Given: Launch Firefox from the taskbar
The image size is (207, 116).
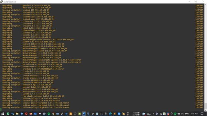Looking at the screenshot, I should 31,114.
